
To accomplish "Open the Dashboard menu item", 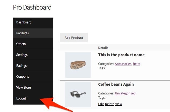I will coord(24,22).
